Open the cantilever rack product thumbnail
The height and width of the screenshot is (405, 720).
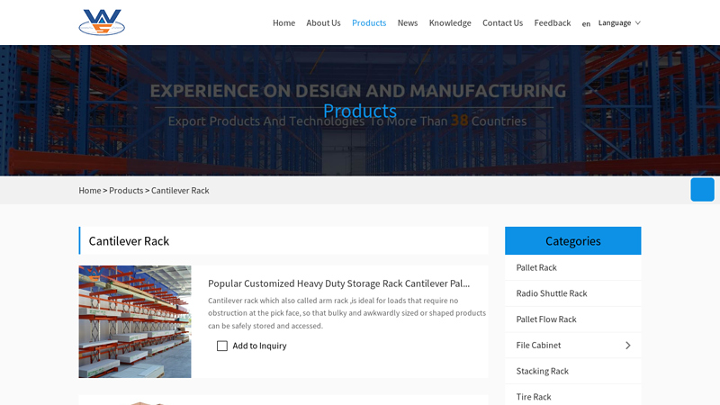coord(134,321)
